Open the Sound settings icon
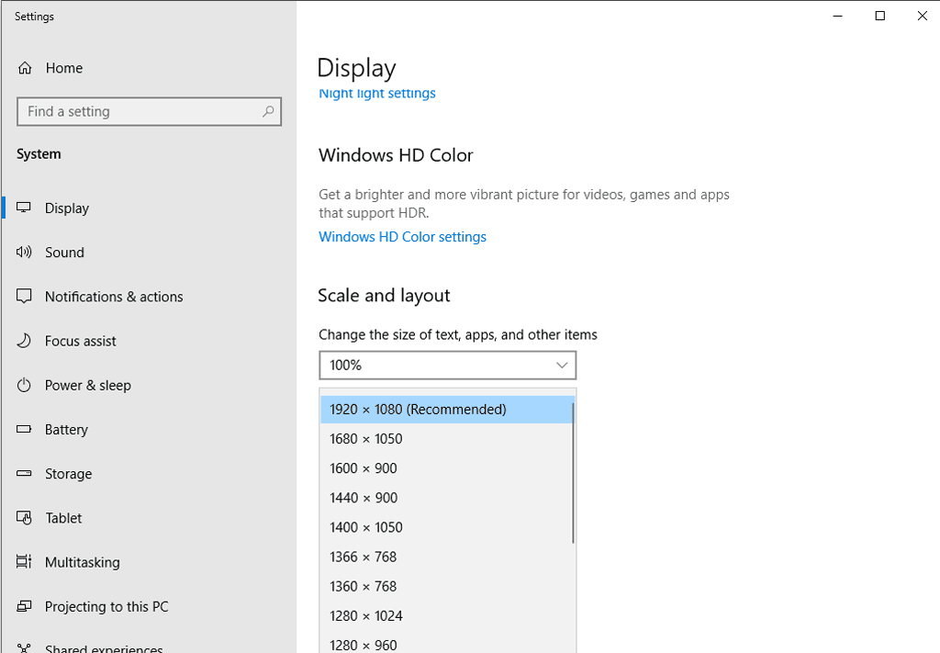This screenshot has width=940, height=653. (x=24, y=252)
